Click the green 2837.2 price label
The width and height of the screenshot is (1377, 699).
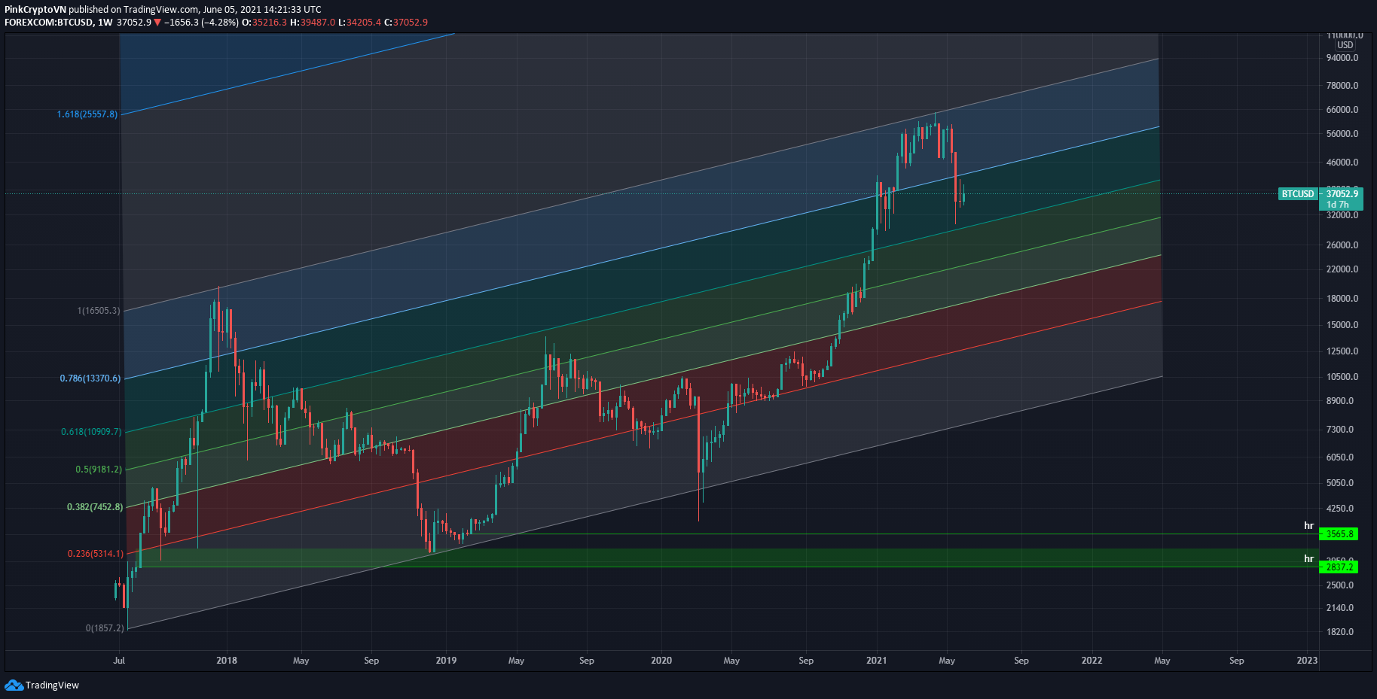(x=1339, y=567)
